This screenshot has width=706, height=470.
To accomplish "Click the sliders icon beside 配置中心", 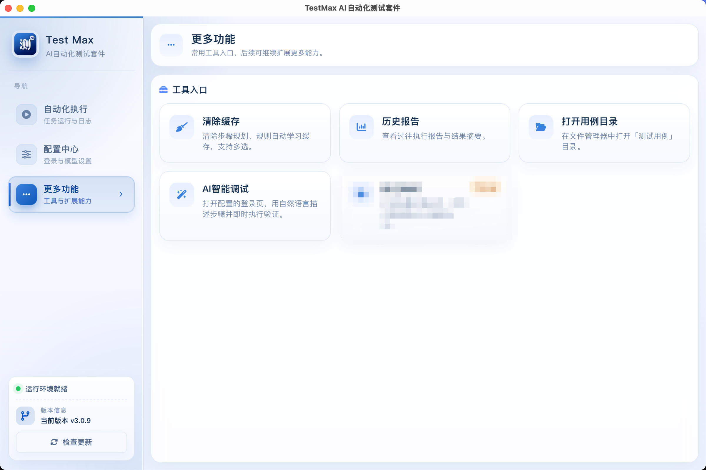I will [x=26, y=155].
